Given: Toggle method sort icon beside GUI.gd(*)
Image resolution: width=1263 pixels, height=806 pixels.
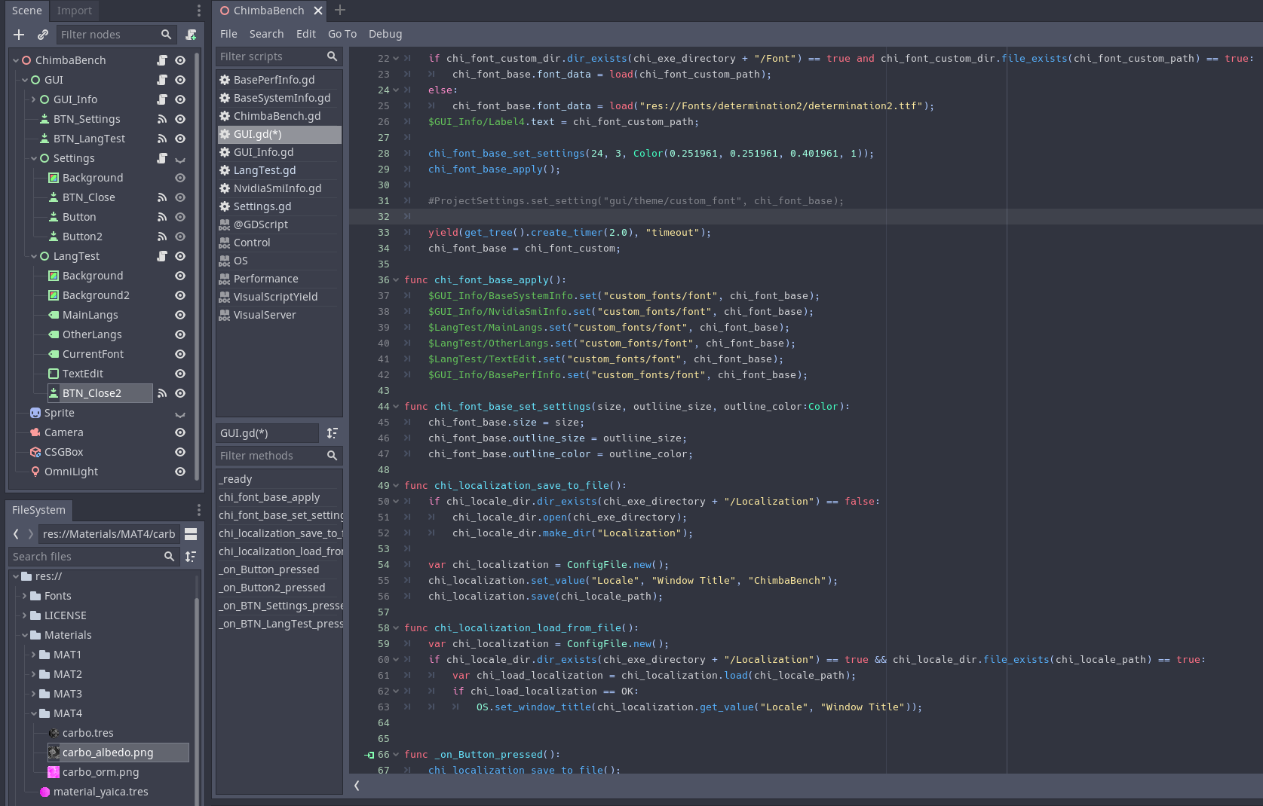Looking at the screenshot, I should click(332, 433).
